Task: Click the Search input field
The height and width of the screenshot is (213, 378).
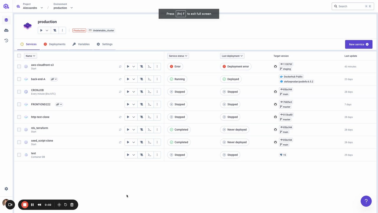Action: pos(353,6)
